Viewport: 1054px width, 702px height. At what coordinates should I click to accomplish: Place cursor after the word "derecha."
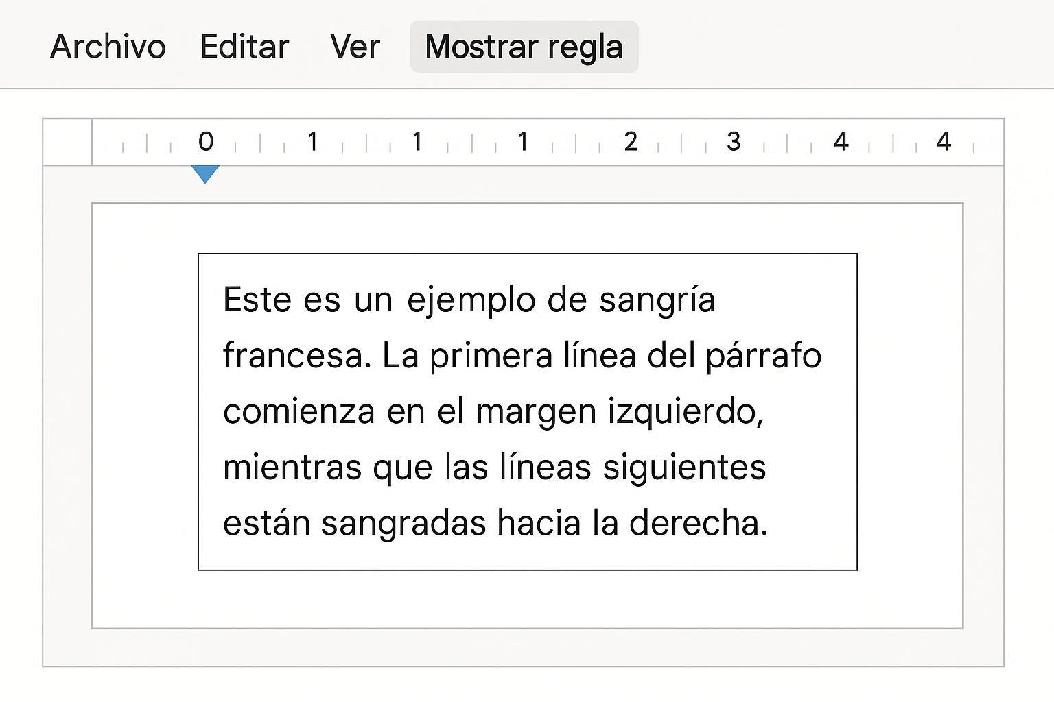pyautogui.click(x=769, y=524)
